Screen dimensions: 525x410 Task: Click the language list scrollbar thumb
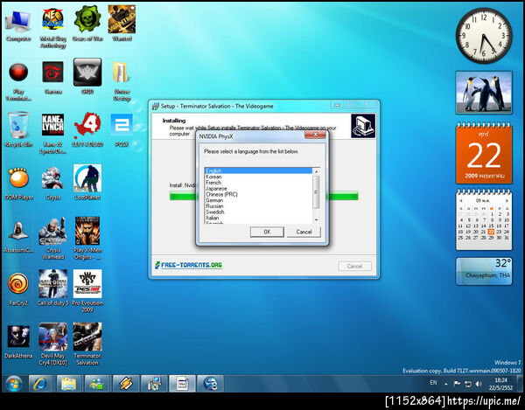click(316, 192)
